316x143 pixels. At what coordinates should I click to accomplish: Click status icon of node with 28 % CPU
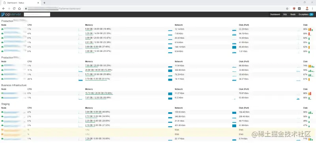coord(2,79)
